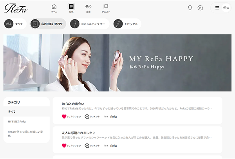Open the post 友人に感謝されました♪
235x159 pixels.
pyautogui.click(x=78, y=133)
